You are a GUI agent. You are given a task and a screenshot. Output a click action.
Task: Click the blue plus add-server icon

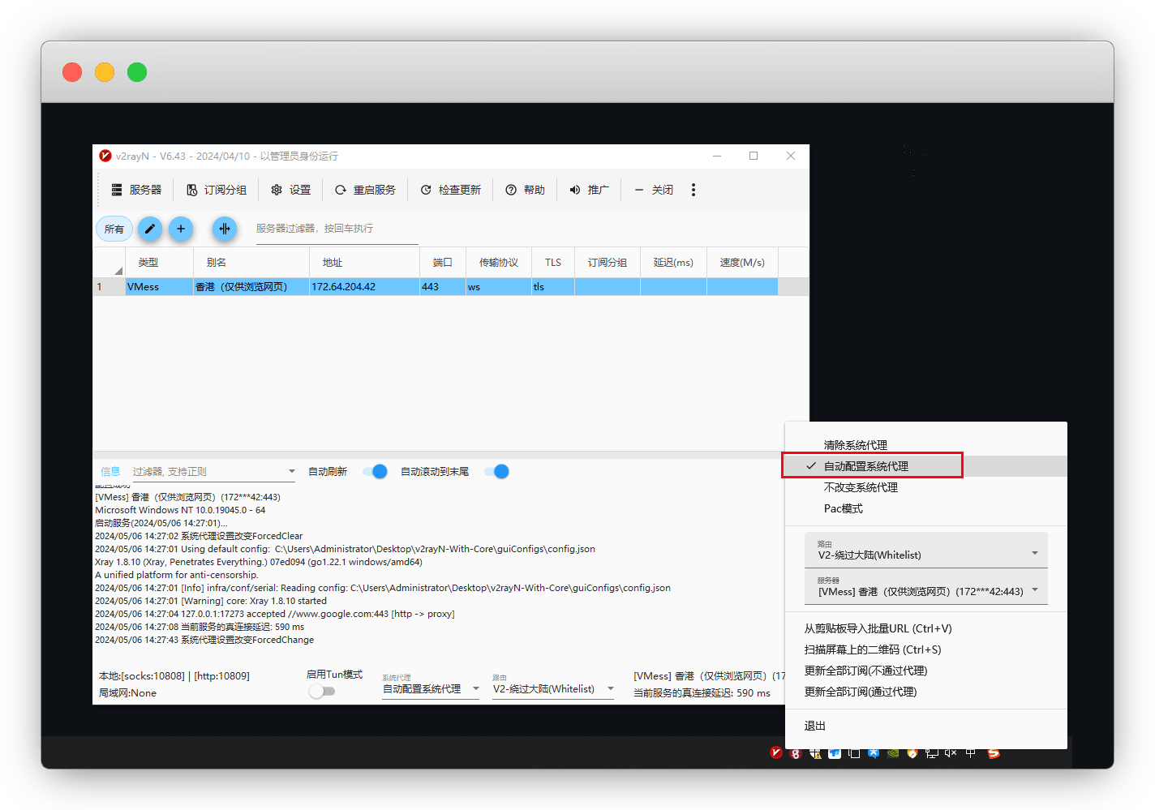pyautogui.click(x=181, y=229)
